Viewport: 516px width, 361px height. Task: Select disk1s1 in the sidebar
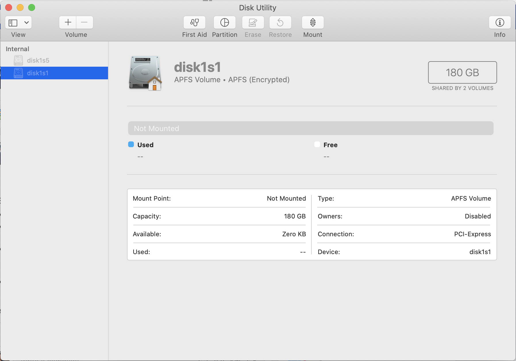[54, 73]
